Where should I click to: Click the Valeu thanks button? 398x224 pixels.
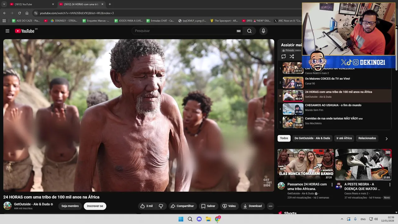(x=229, y=206)
